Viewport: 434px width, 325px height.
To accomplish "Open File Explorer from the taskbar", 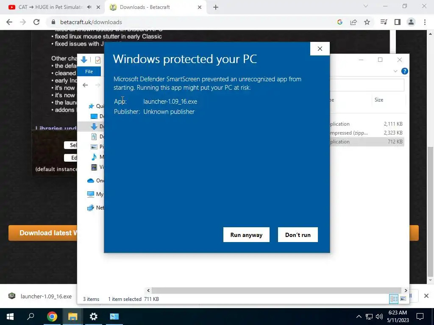I will 73,317.
